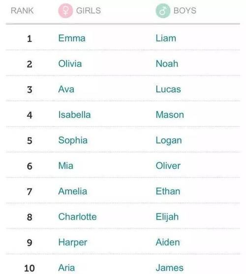Open Amelia name page
Screen dimensions: 246x274
tap(73, 191)
